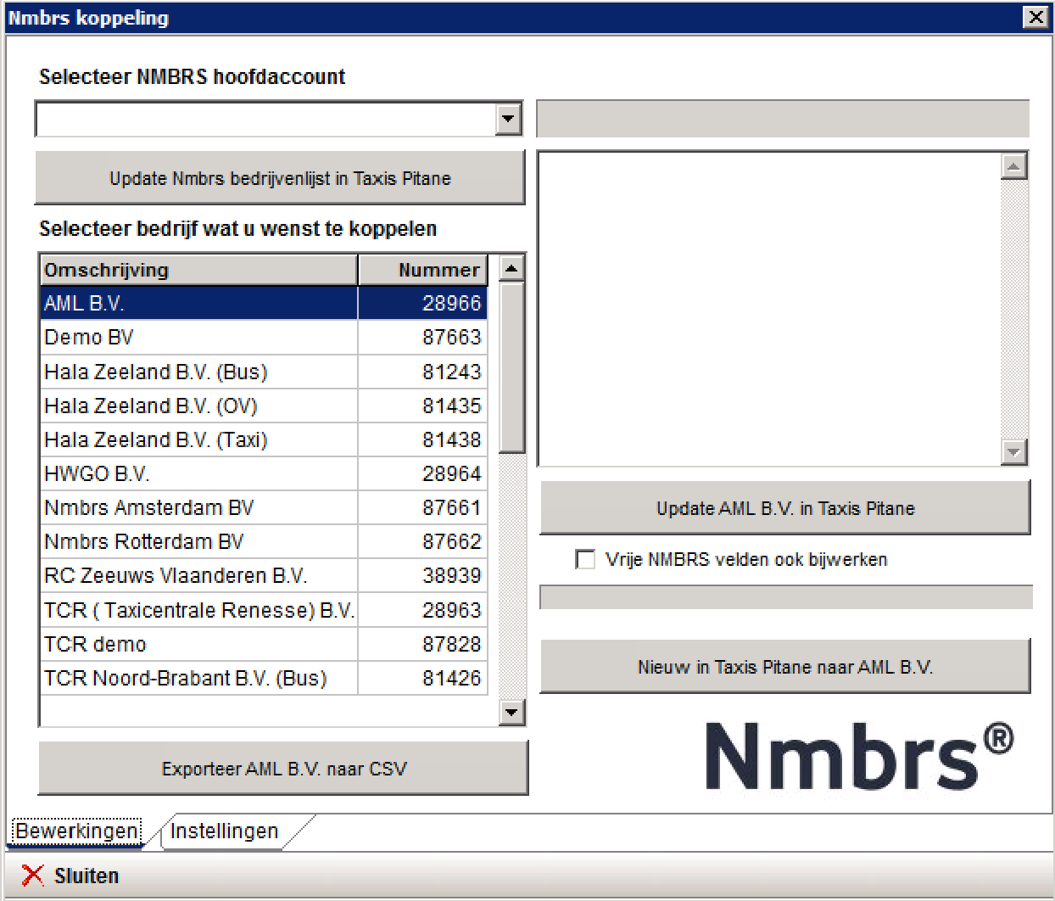Select the AML B.V. row
The image size is (1055, 901).
pyautogui.click(x=264, y=303)
